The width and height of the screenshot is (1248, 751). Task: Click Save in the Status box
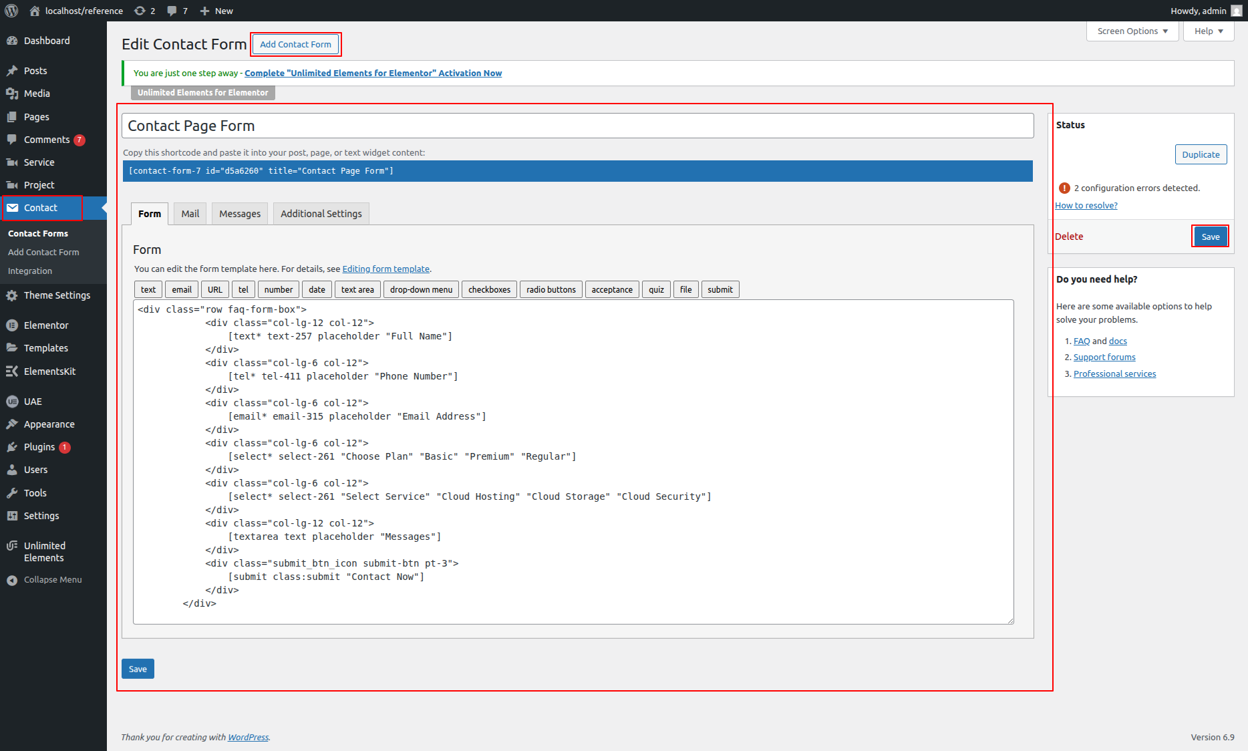point(1211,237)
